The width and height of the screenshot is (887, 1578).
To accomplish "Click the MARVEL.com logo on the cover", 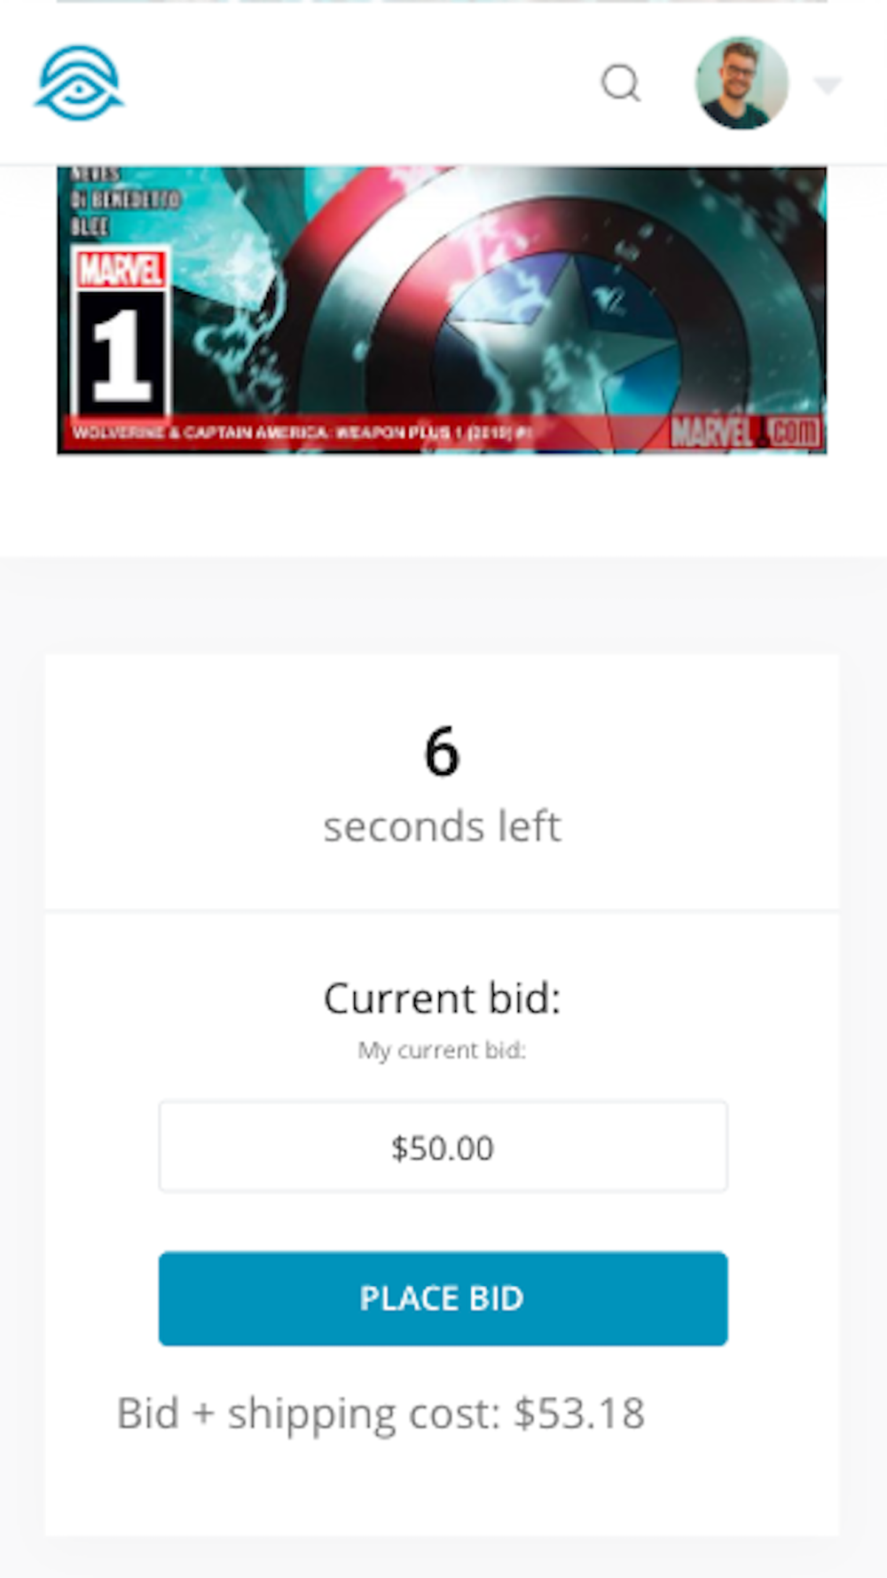I will tap(747, 432).
